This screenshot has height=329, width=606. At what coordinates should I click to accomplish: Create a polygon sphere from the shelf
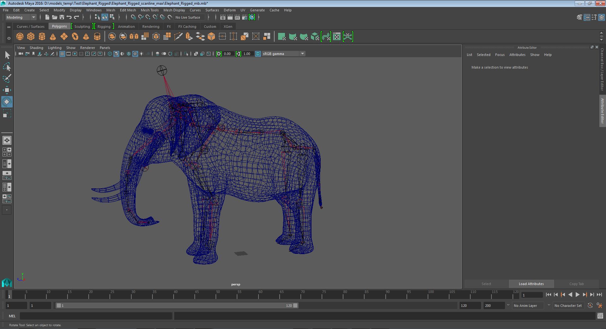pos(20,37)
